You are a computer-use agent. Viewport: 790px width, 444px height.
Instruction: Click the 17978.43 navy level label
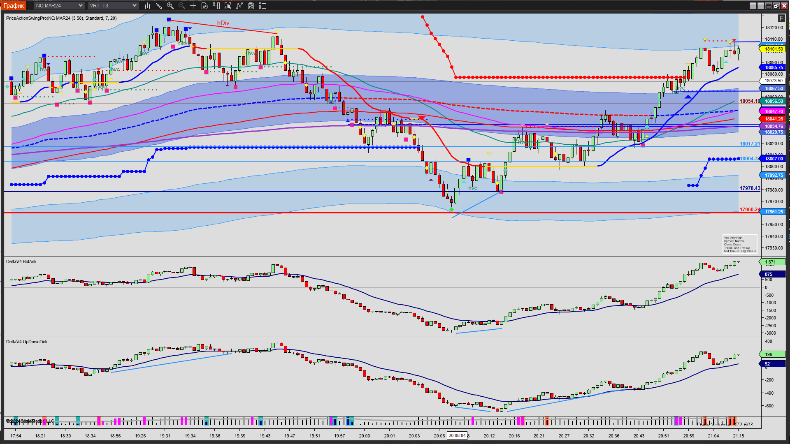point(750,188)
